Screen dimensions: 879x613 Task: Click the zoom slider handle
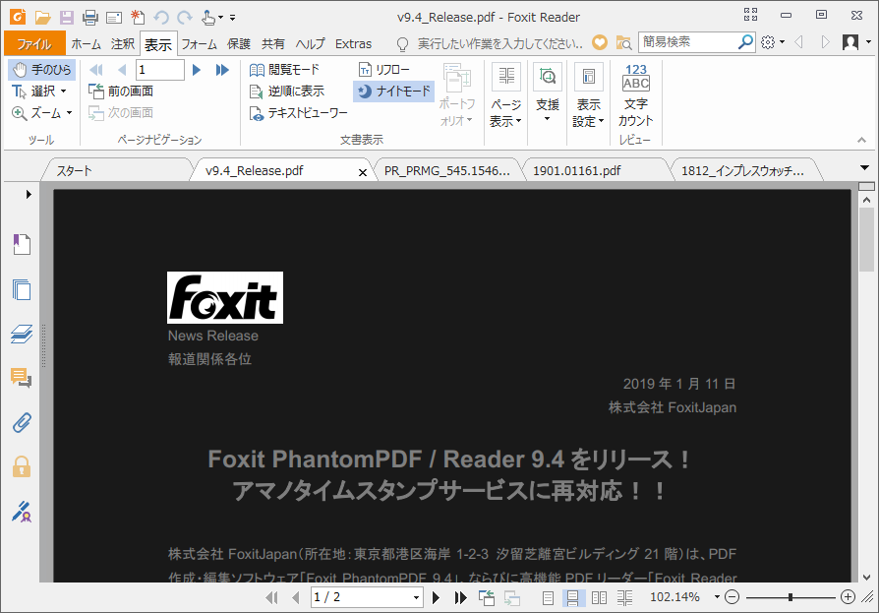(x=790, y=597)
